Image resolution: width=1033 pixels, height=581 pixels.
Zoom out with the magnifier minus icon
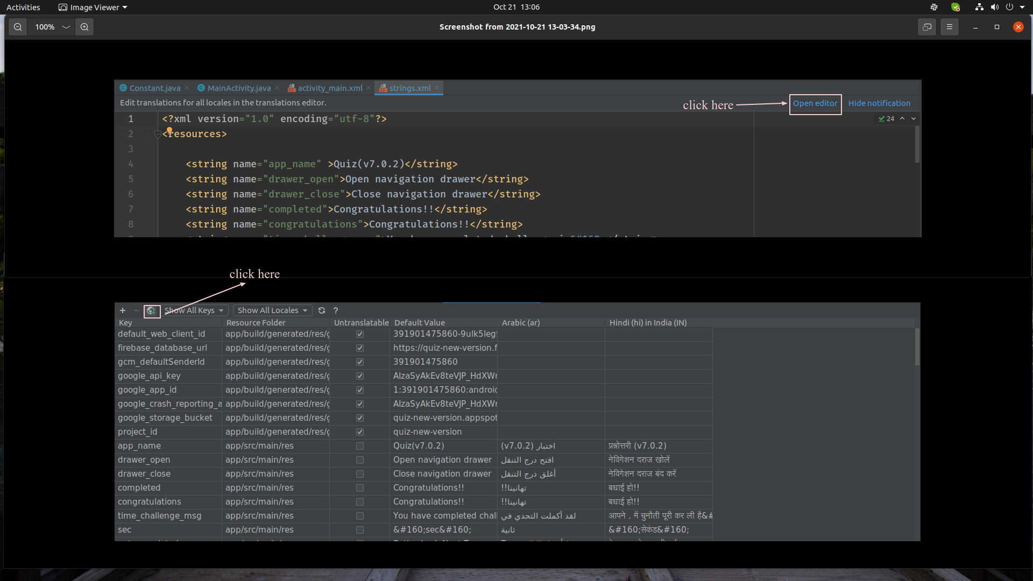[x=18, y=27]
